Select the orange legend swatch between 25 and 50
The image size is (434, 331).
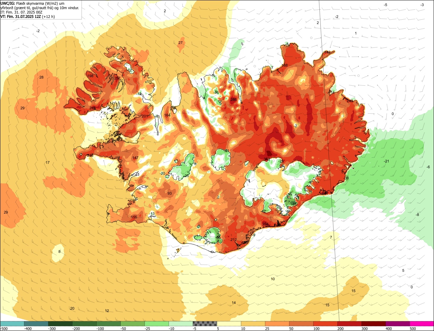(x=277, y=324)
